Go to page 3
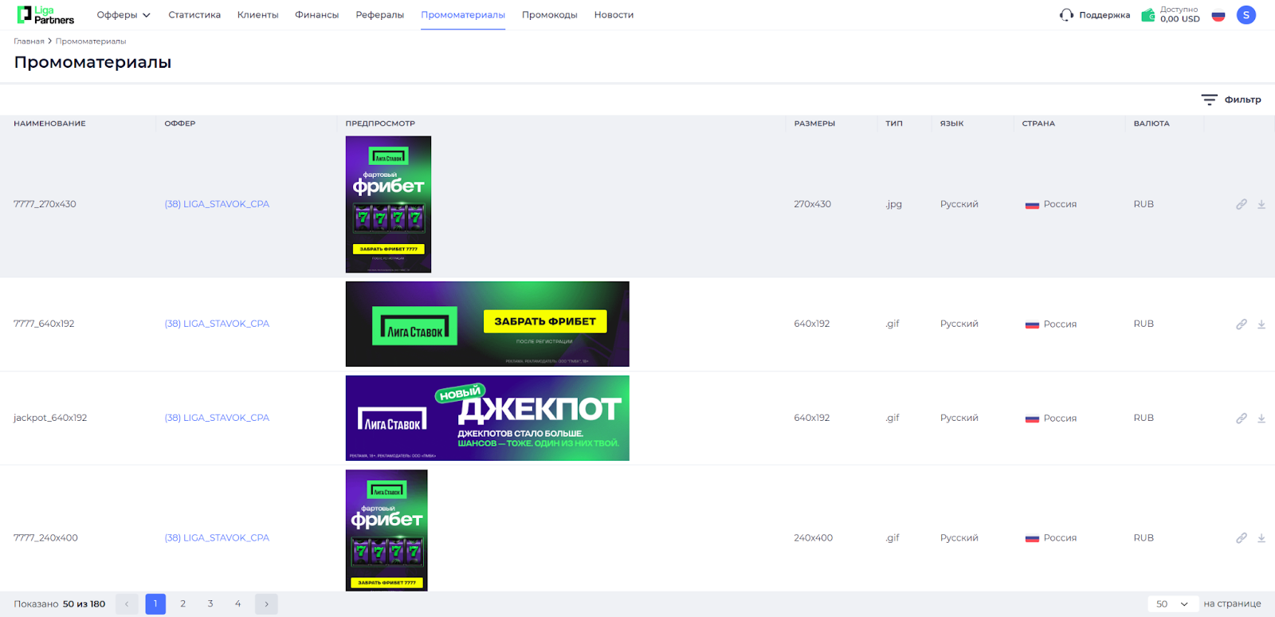Viewport: 1275px width, 617px height. [x=210, y=604]
